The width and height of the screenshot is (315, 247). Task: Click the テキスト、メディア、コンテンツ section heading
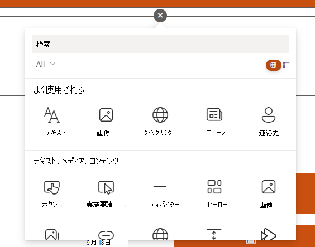(x=76, y=161)
